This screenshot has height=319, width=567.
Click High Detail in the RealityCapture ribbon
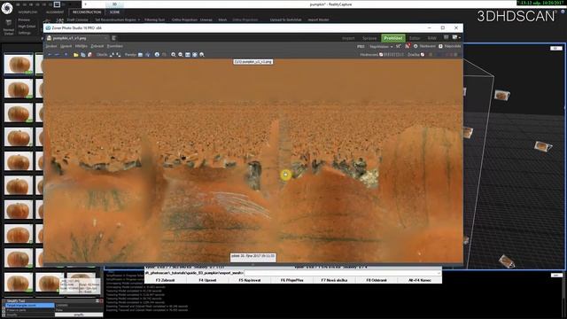pos(27,27)
